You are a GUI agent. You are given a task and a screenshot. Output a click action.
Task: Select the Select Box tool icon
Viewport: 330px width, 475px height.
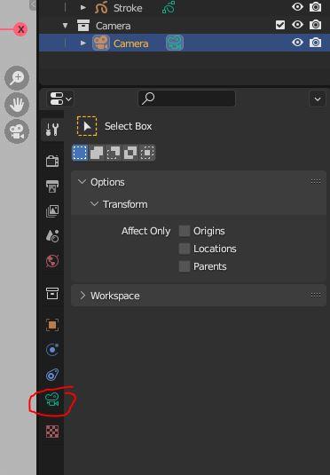87,126
